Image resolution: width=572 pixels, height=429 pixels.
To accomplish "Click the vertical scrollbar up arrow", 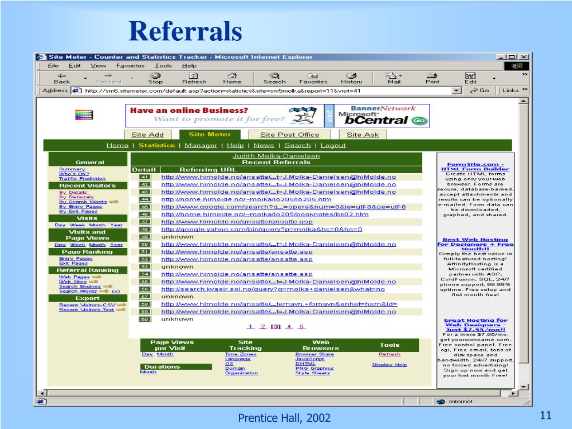I will tap(523, 101).
